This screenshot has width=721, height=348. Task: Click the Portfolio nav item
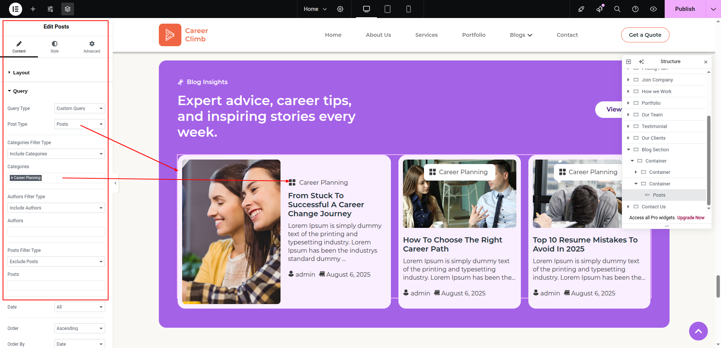[474, 35]
